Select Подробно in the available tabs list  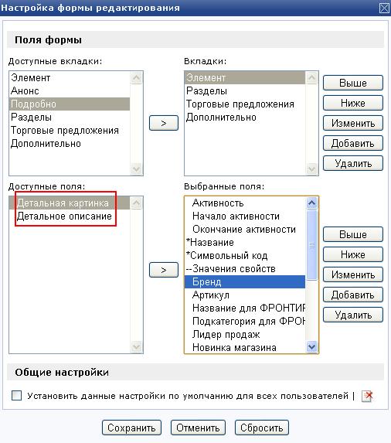(70, 104)
